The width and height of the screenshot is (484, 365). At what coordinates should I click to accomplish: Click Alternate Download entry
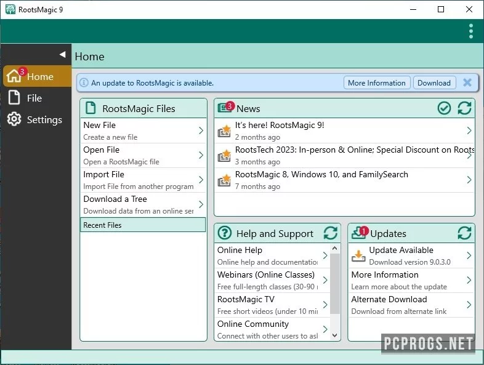[x=411, y=305]
